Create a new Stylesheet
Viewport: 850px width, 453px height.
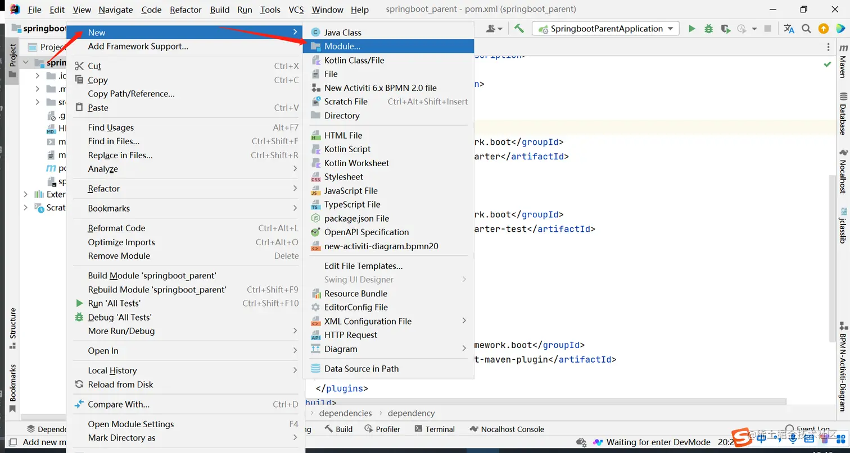click(388, 177)
